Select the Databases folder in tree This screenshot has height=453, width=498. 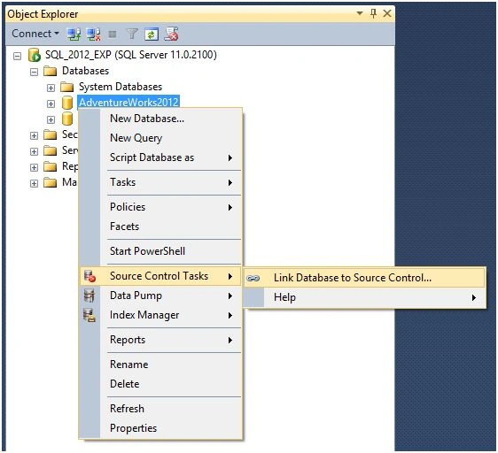coord(85,71)
